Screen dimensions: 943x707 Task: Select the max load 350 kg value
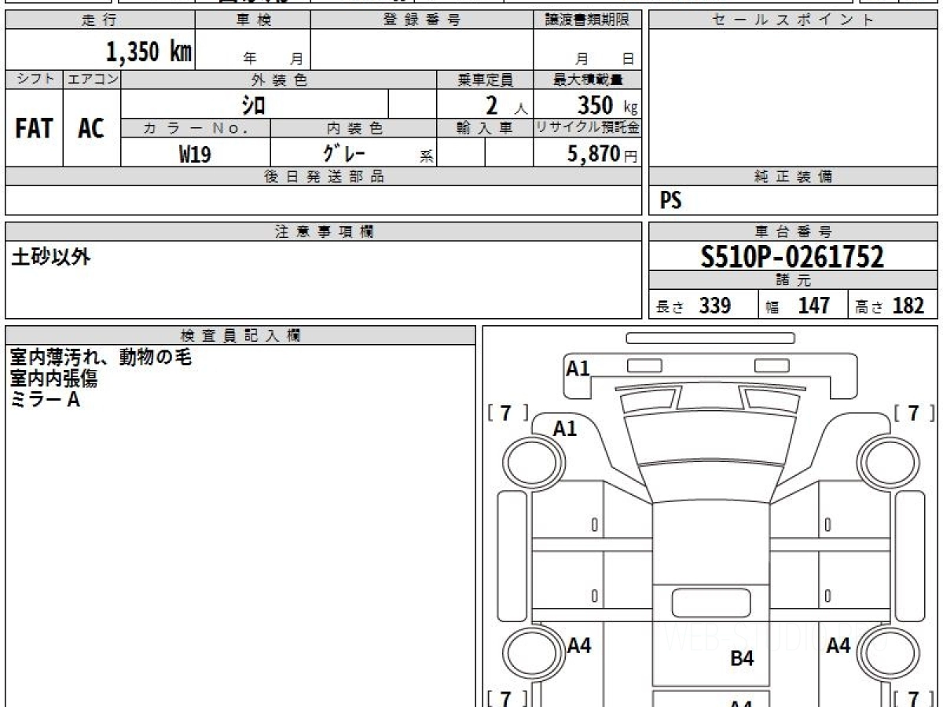tap(607, 105)
